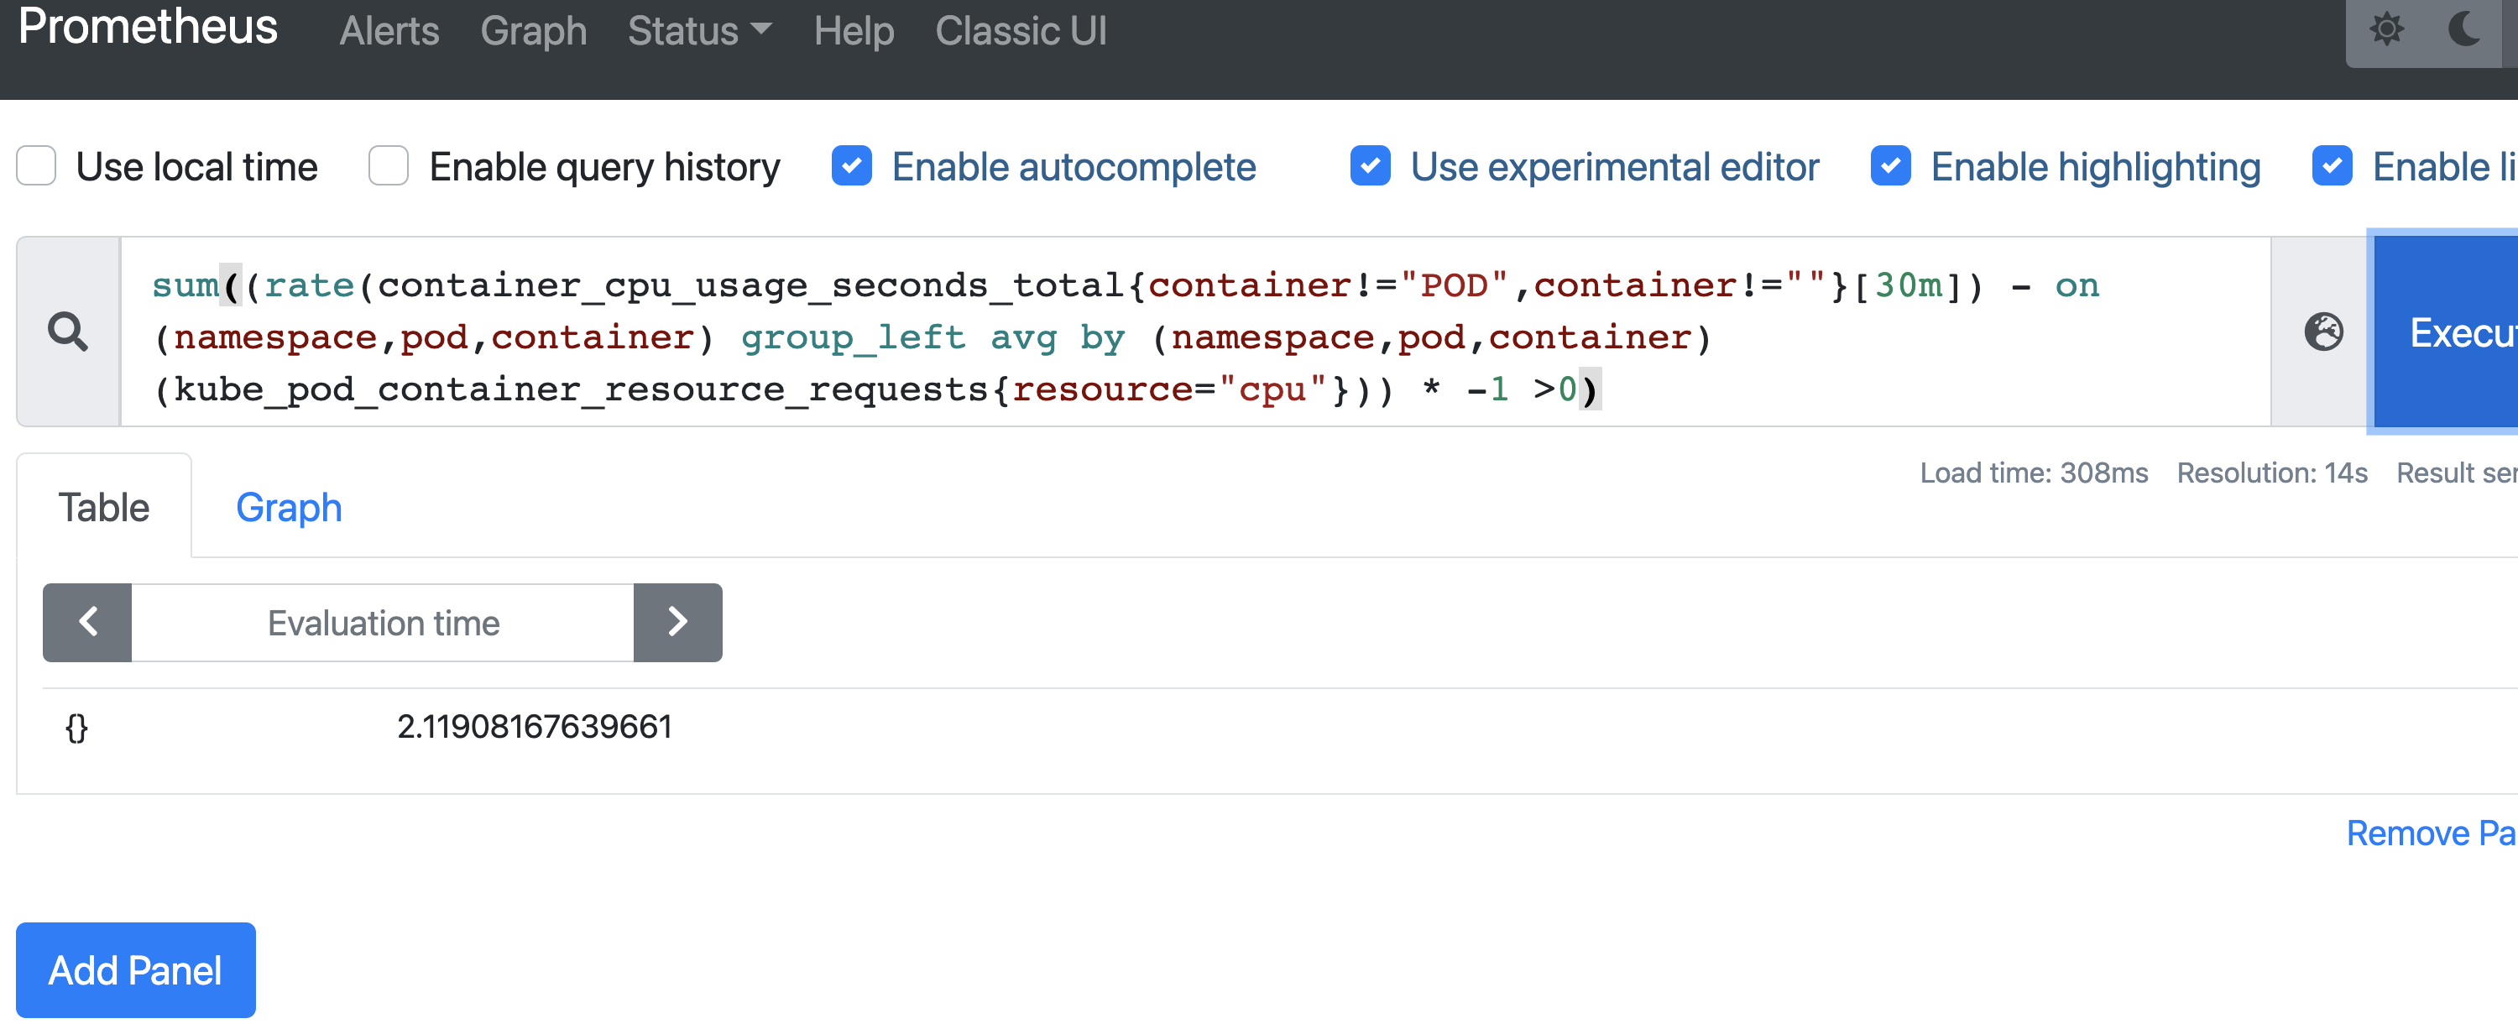Image resolution: width=2518 pixels, height=1029 pixels.
Task: Toggle the Enable linter checkbox at right edge
Action: point(2333,165)
